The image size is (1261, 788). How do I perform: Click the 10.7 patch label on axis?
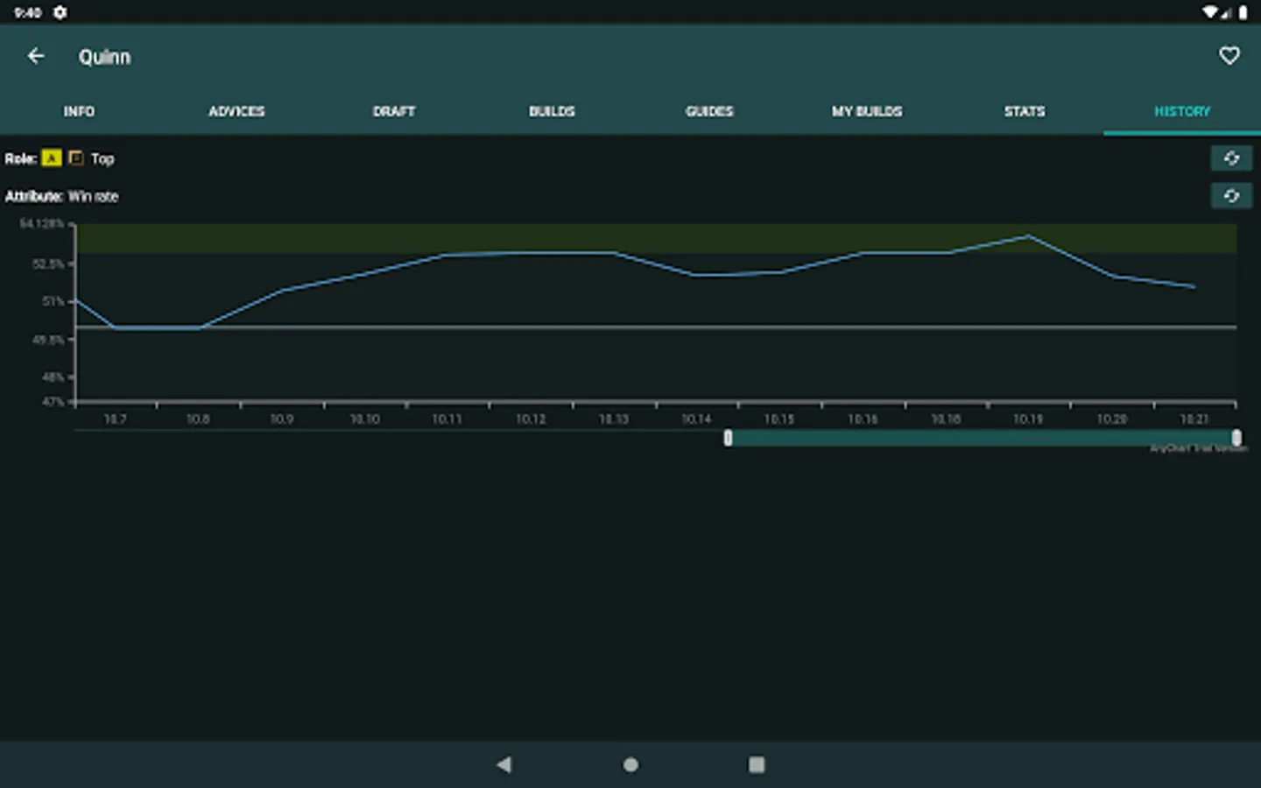[115, 419]
